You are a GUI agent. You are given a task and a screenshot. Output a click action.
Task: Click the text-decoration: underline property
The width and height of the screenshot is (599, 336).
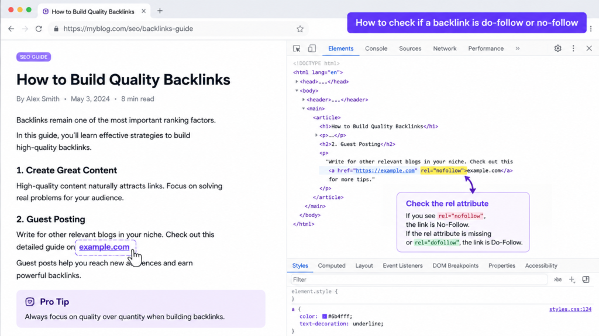pyautogui.click(x=341, y=323)
